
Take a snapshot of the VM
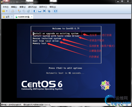tap(19, 11)
